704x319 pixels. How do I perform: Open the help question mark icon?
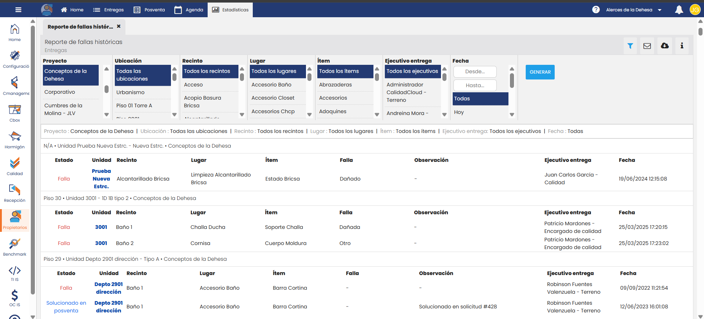coord(596,10)
